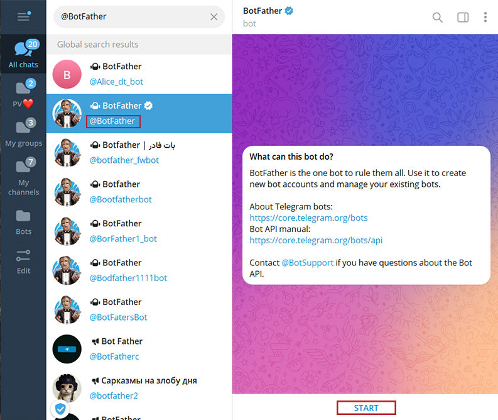498x420 pixels.
Task: Switch to My channels folder
Action: click(x=23, y=177)
